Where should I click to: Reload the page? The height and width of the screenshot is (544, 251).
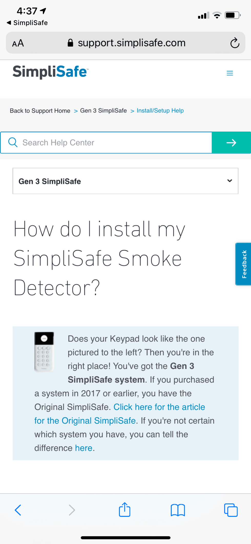234,43
